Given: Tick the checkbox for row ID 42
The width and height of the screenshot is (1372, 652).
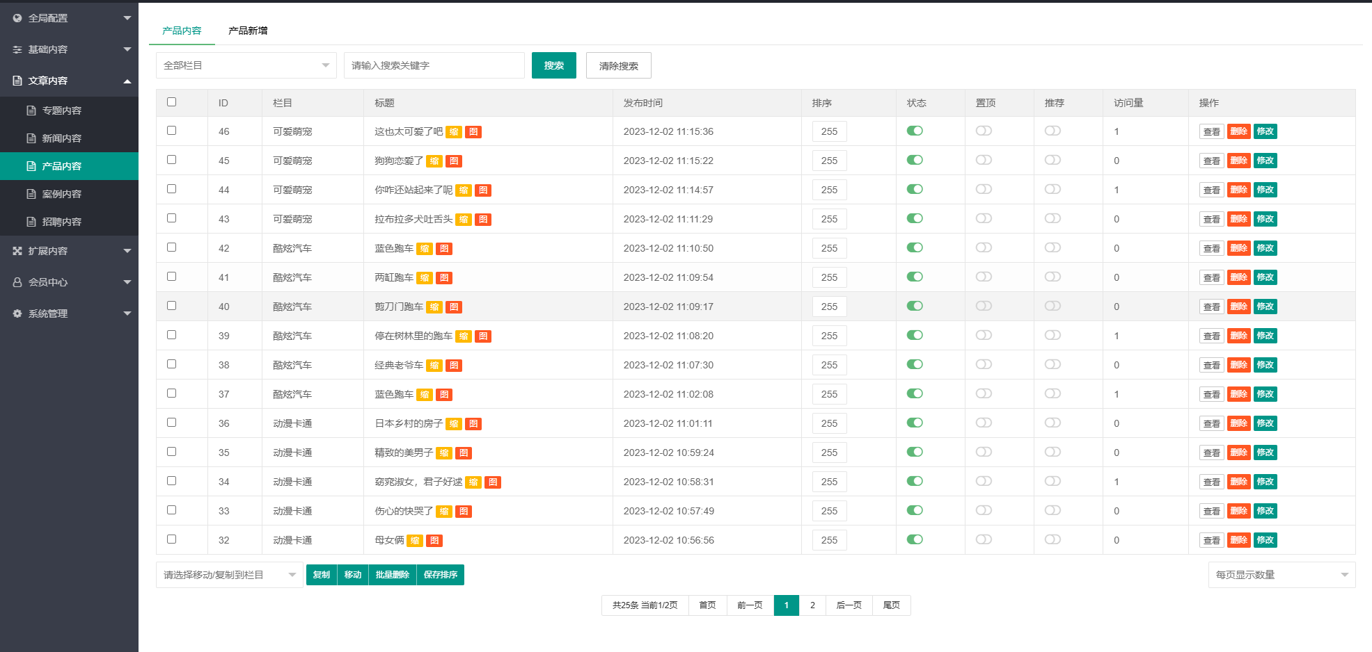Looking at the screenshot, I should 172,247.
